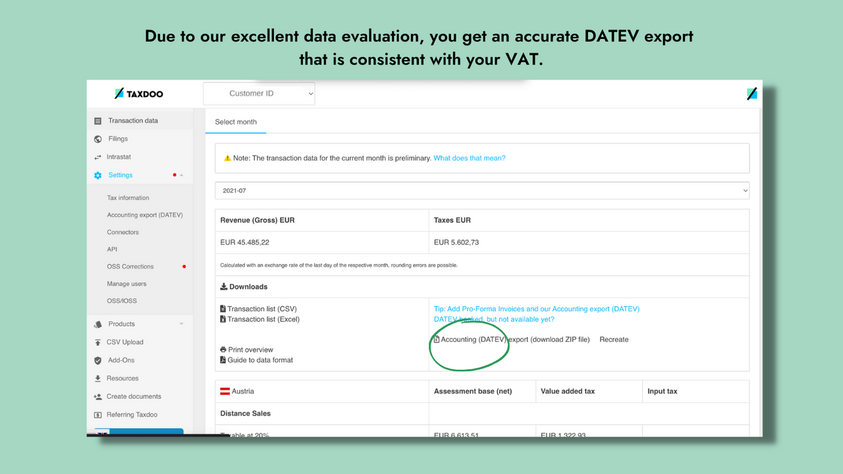Click the EUR 45.485,22 revenue value

coord(245,242)
